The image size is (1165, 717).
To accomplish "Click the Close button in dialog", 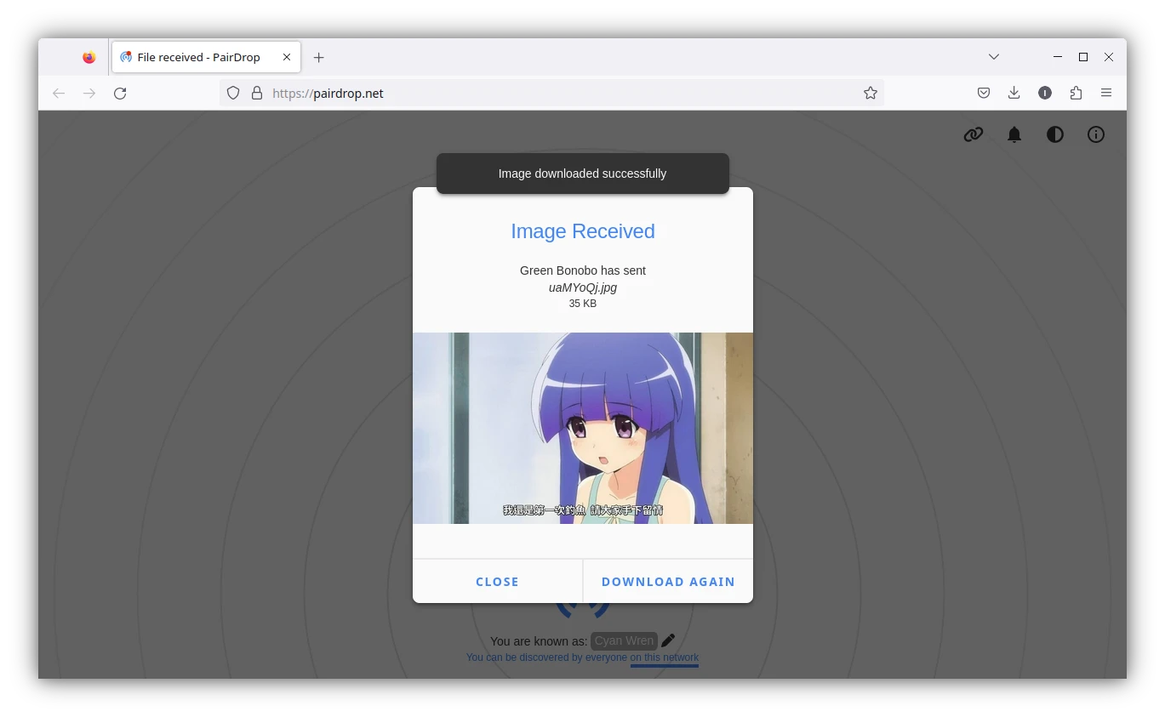I will [x=497, y=582].
